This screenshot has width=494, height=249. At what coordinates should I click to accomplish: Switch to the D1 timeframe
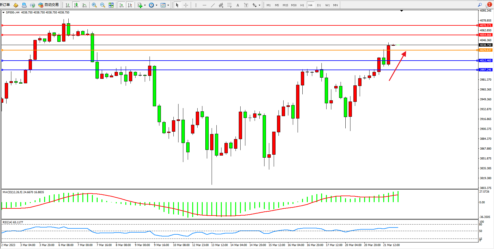point(319,5)
